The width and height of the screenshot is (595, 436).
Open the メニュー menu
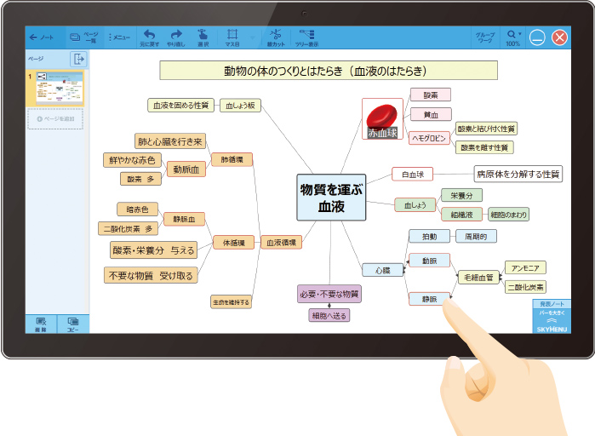coord(119,37)
